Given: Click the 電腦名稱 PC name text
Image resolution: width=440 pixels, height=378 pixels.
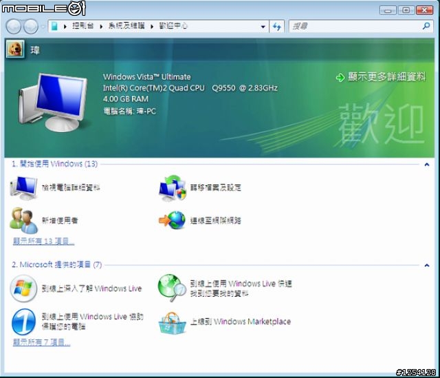Looking at the screenshot, I should [129, 112].
